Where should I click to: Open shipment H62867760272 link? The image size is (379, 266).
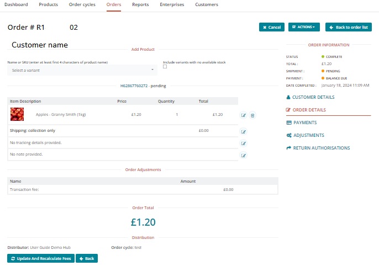click(x=135, y=86)
